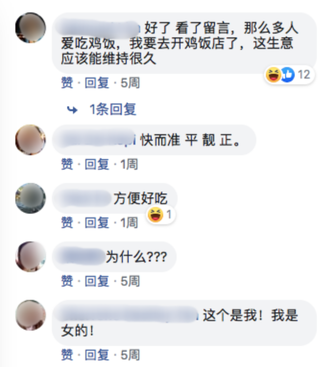Expand the 1条回复 reply thread
The height and width of the screenshot is (367, 336).
pos(113,109)
